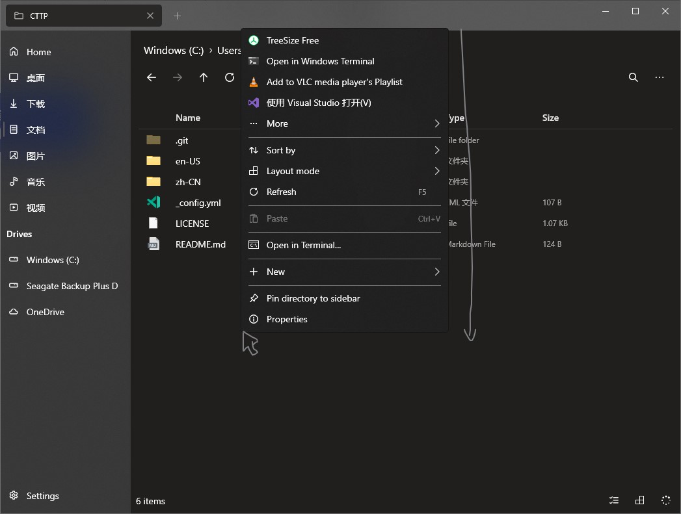Click the back navigation arrow
Image resolution: width=681 pixels, height=514 pixels.
click(x=152, y=77)
